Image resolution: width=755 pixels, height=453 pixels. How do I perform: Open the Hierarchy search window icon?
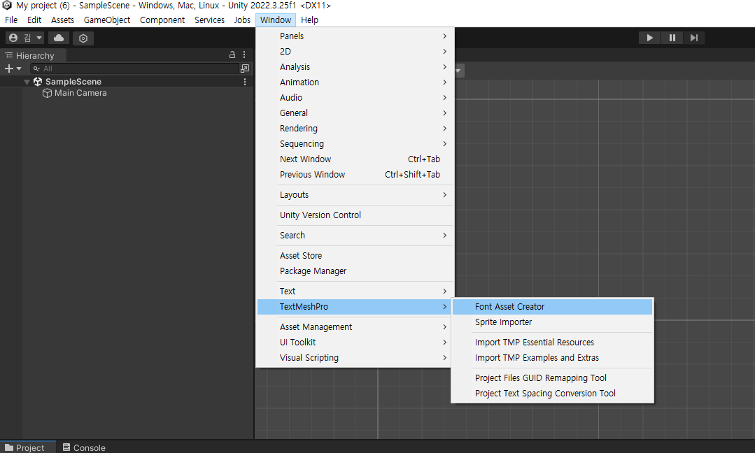point(245,69)
